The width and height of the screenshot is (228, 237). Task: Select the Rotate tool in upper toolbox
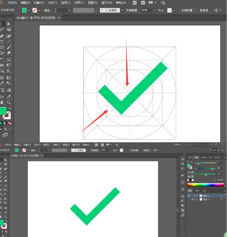pyautogui.click(x=2, y=59)
